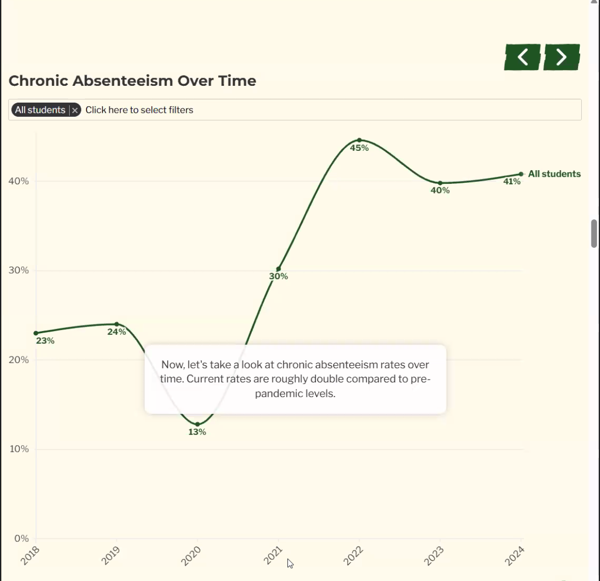The image size is (600, 581).
Task: Click the scrollbar up arrow
Action: tap(594, 2)
